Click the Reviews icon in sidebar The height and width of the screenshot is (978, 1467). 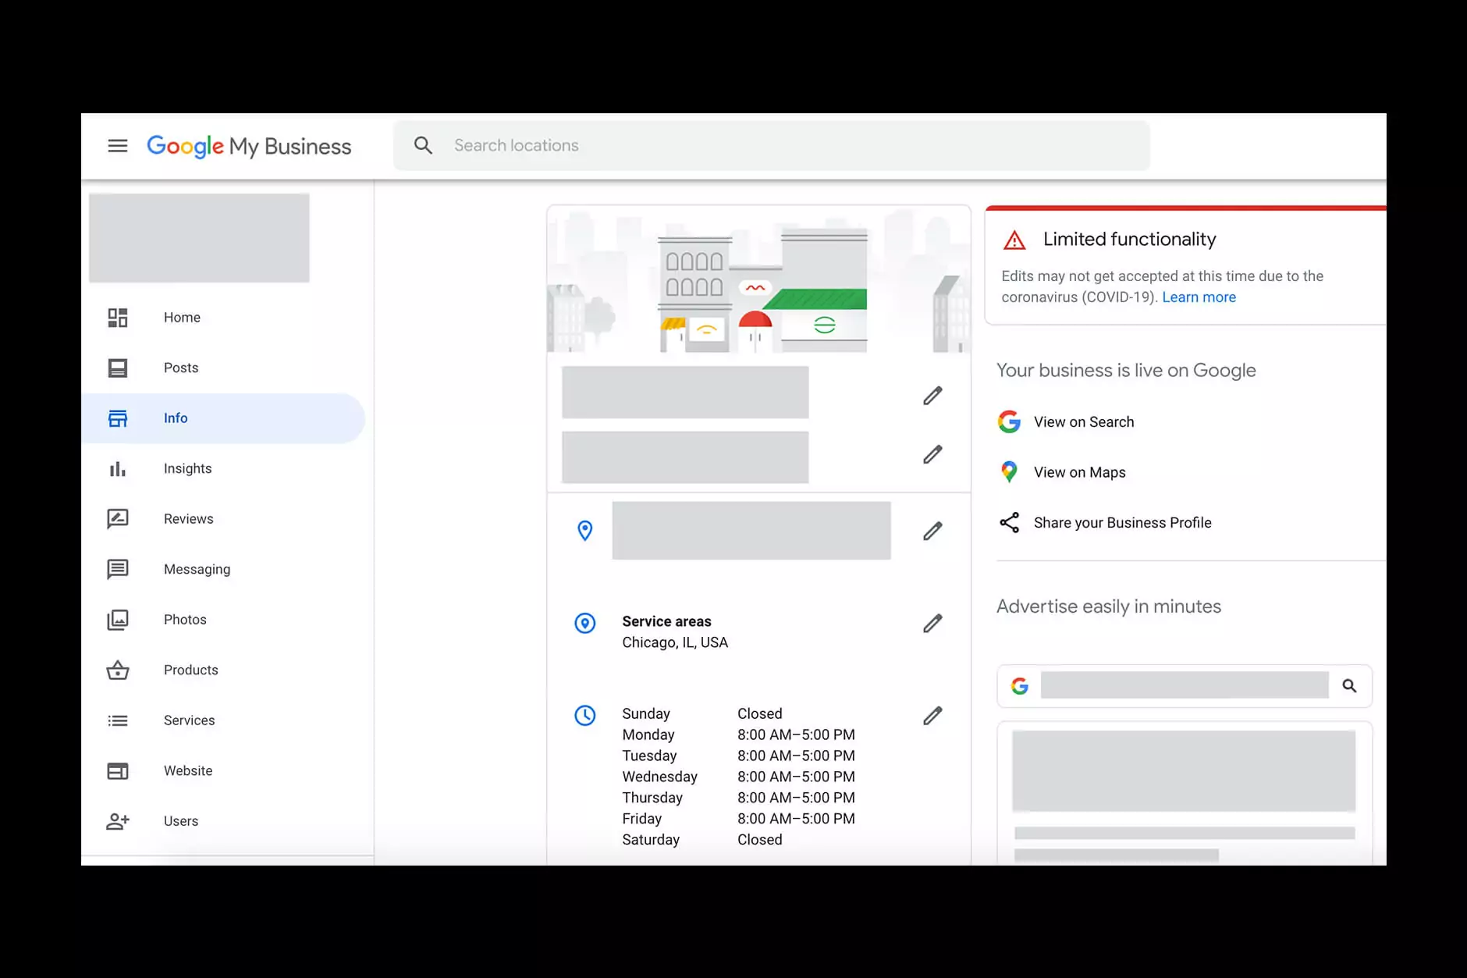pos(118,519)
